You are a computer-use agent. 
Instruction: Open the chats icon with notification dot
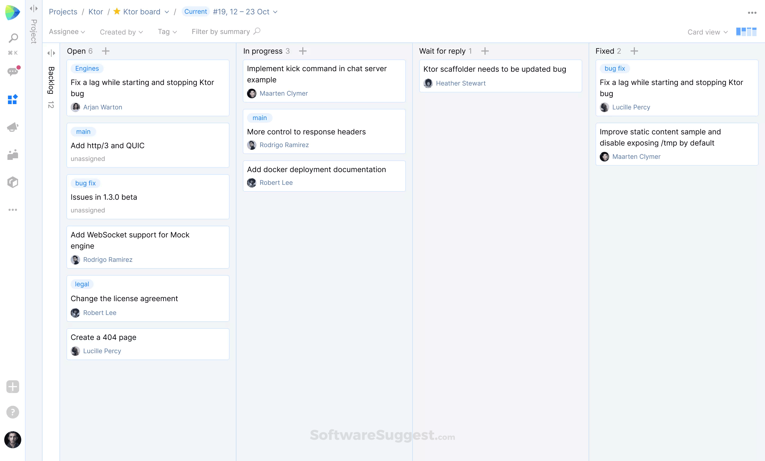(13, 72)
